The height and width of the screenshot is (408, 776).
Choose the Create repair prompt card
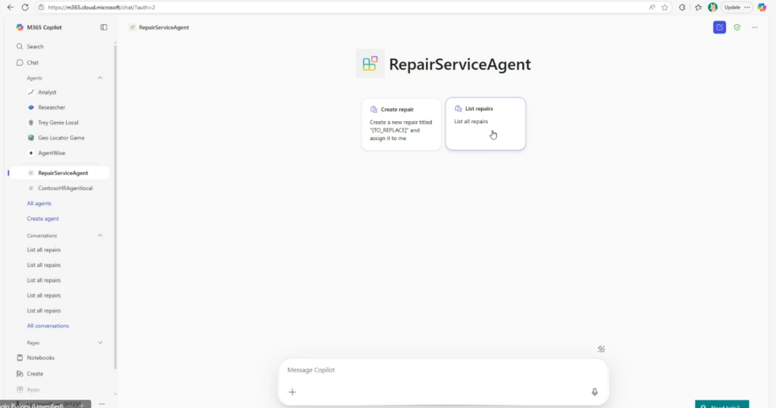pyautogui.click(x=402, y=124)
